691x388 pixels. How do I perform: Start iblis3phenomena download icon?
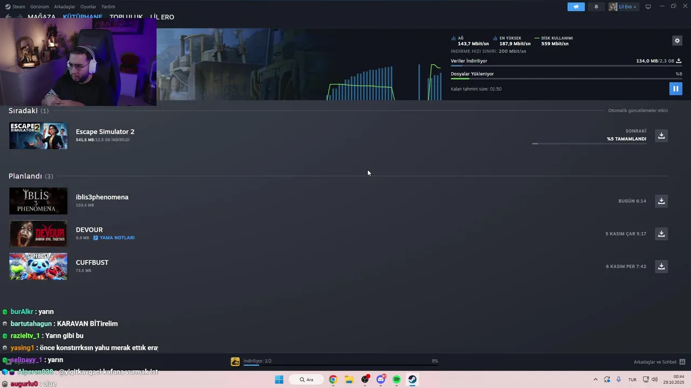coord(661,201)
